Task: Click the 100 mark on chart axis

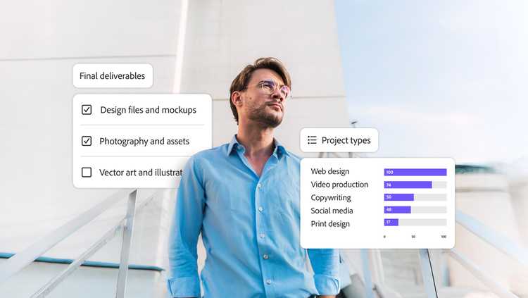Action: click(444, 237)
